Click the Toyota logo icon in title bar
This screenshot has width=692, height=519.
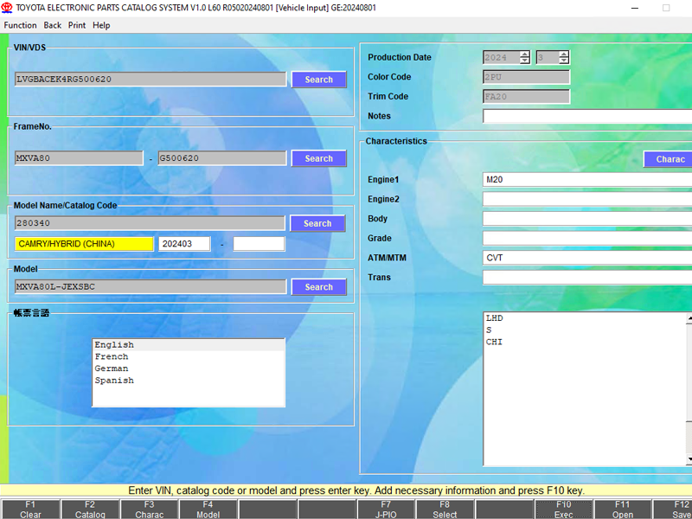click(x=7, y=8)
